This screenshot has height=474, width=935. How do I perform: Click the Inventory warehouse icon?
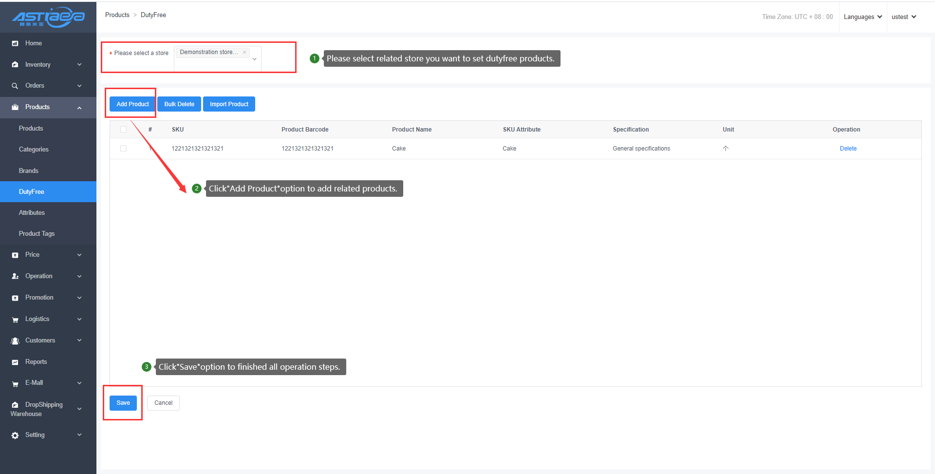pos(15,65)
